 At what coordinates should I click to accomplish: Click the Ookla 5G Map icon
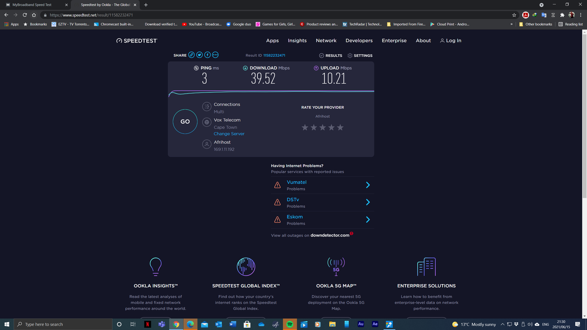click(336, 266)
